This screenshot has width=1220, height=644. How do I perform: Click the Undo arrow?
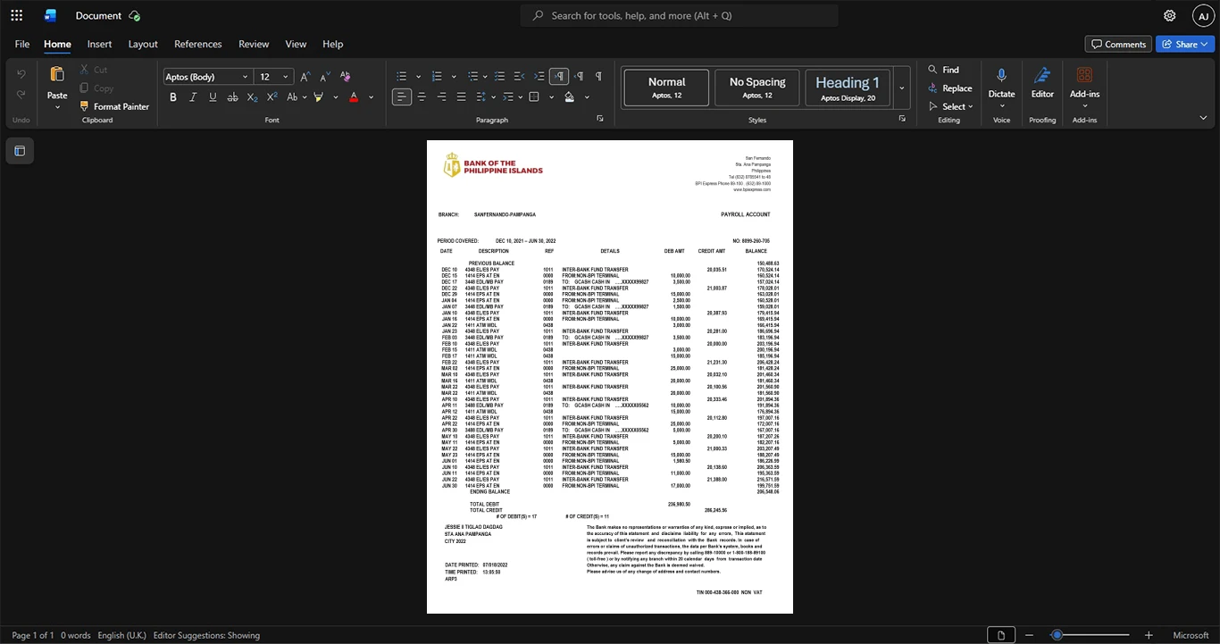21,74
